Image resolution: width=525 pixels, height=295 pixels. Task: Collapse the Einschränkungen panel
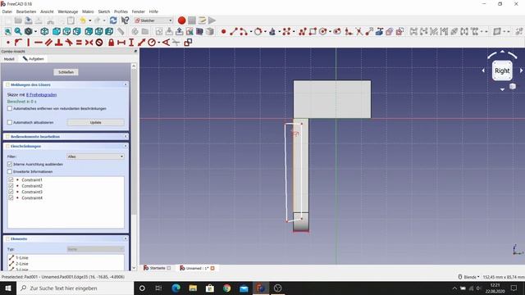126,146
